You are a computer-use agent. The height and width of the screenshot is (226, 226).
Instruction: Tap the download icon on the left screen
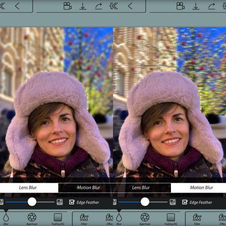pyautogui.click(x=83, y=6)
